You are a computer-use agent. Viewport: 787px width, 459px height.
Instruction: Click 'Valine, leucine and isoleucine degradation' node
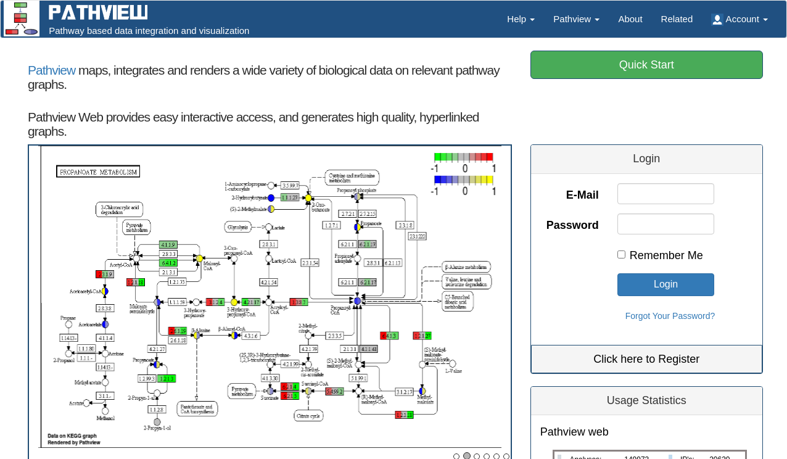467,282
